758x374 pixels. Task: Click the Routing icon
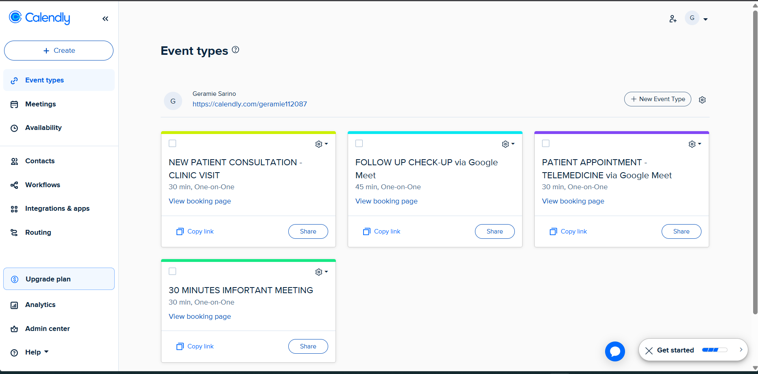pos(14,233)
